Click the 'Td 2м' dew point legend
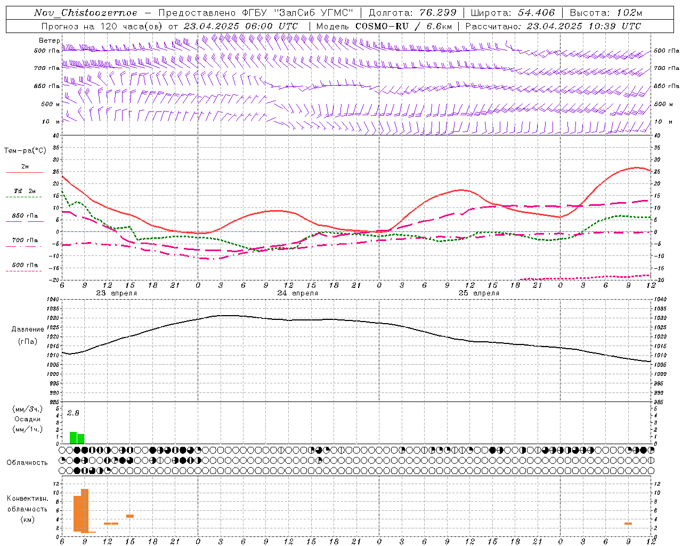The height and width of the screenshot is (546, 682). (x=25, y=191)
